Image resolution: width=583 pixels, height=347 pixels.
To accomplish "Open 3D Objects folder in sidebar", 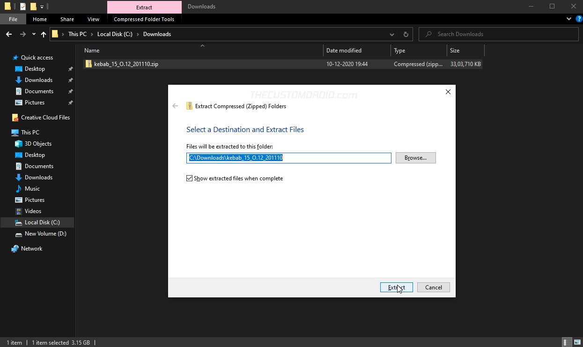I will pos(38,144).
